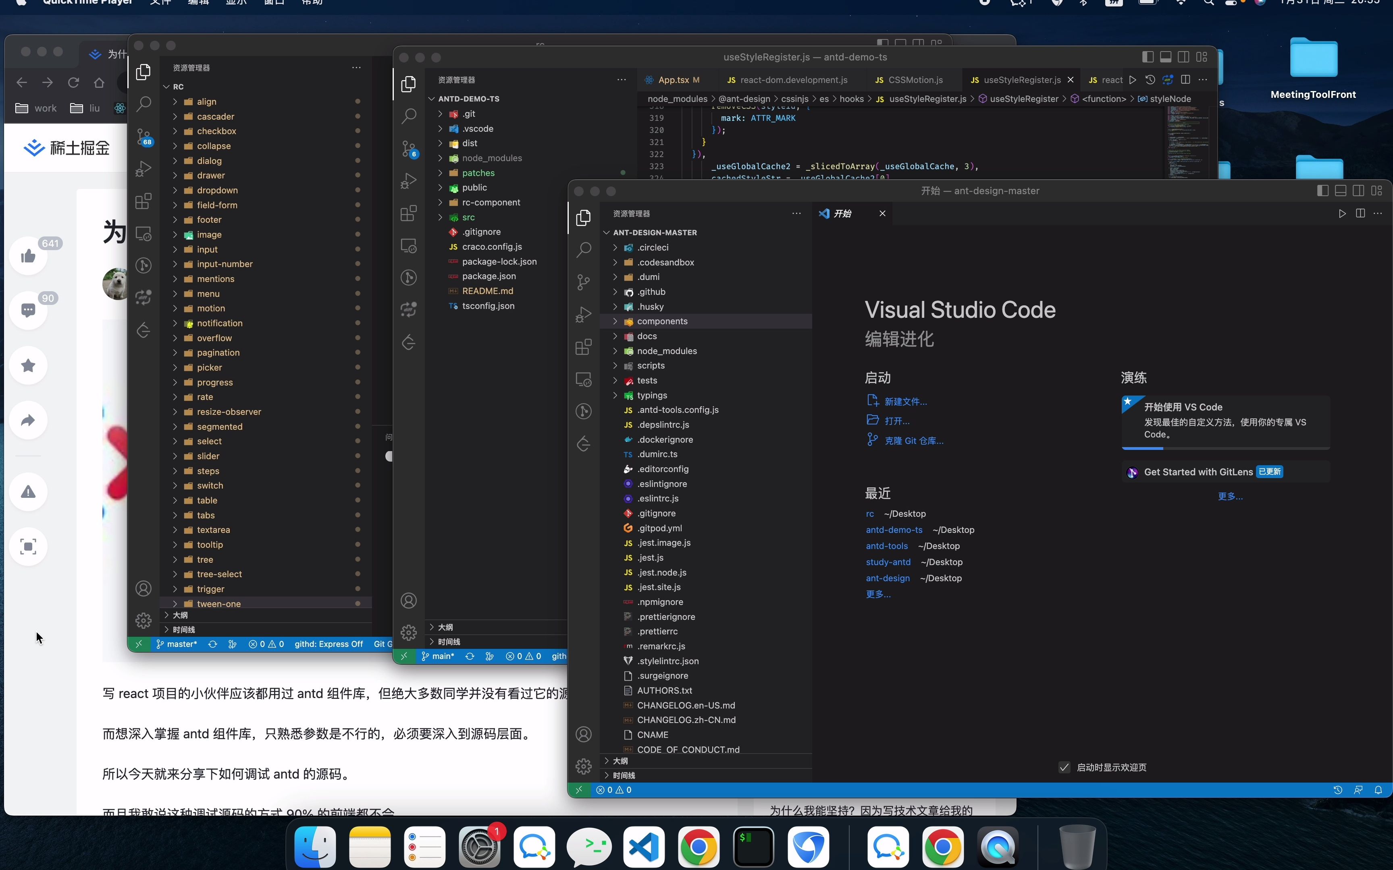The width and height of the screenshot is (1393, 870).
Task: Open Run and Debug in ant-design-master
Action: click(x=583, y=315)
